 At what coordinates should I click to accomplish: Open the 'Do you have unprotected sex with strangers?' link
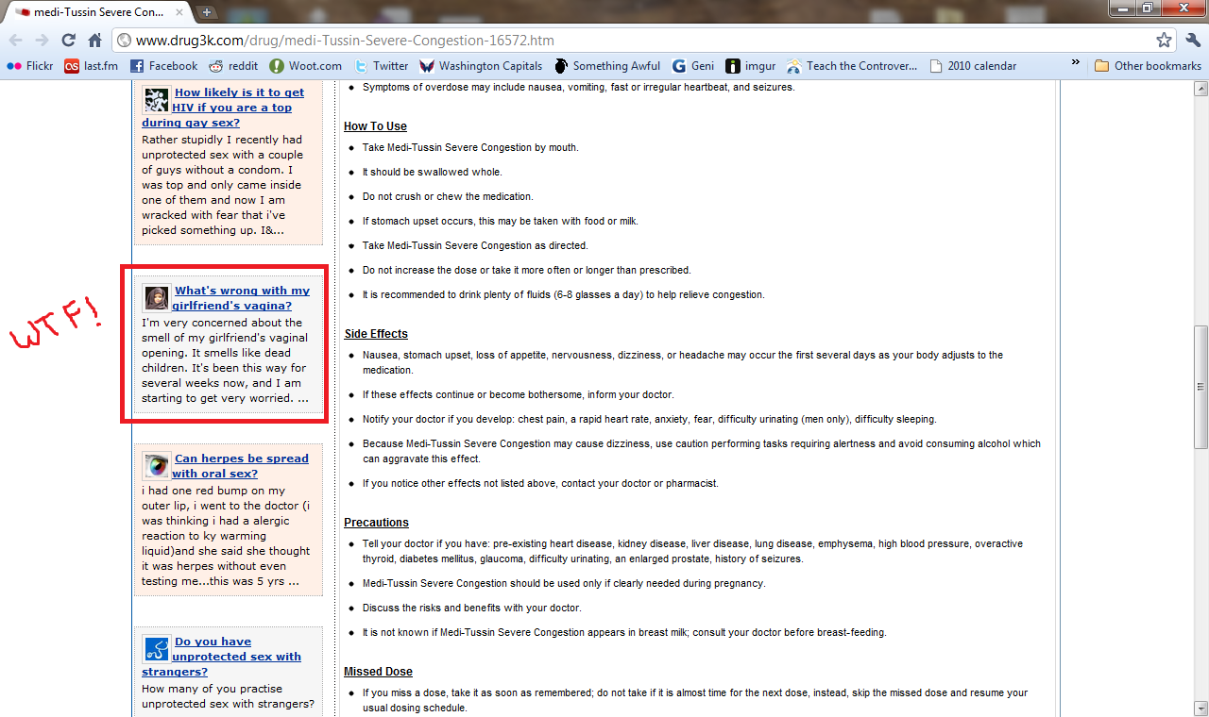click(222, 657)
